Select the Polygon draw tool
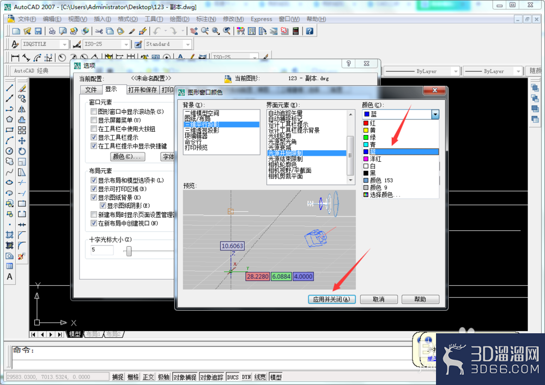 [9, 119]
